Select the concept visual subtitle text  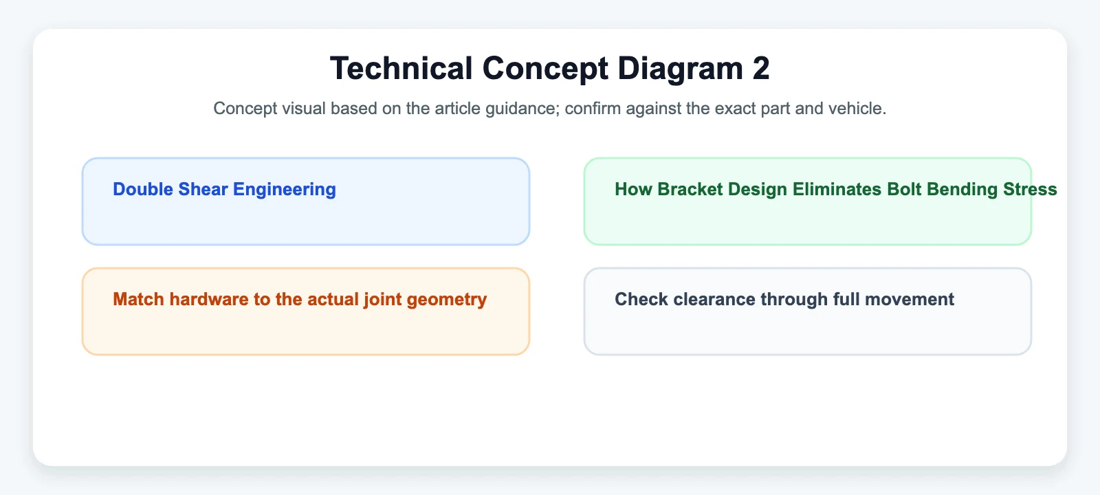[x=550, y=109]
